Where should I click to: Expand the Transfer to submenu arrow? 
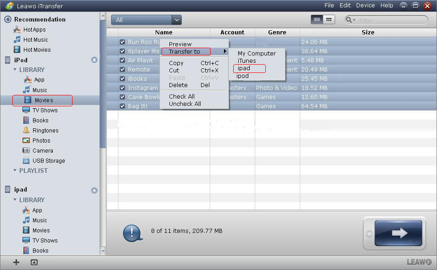225,51
